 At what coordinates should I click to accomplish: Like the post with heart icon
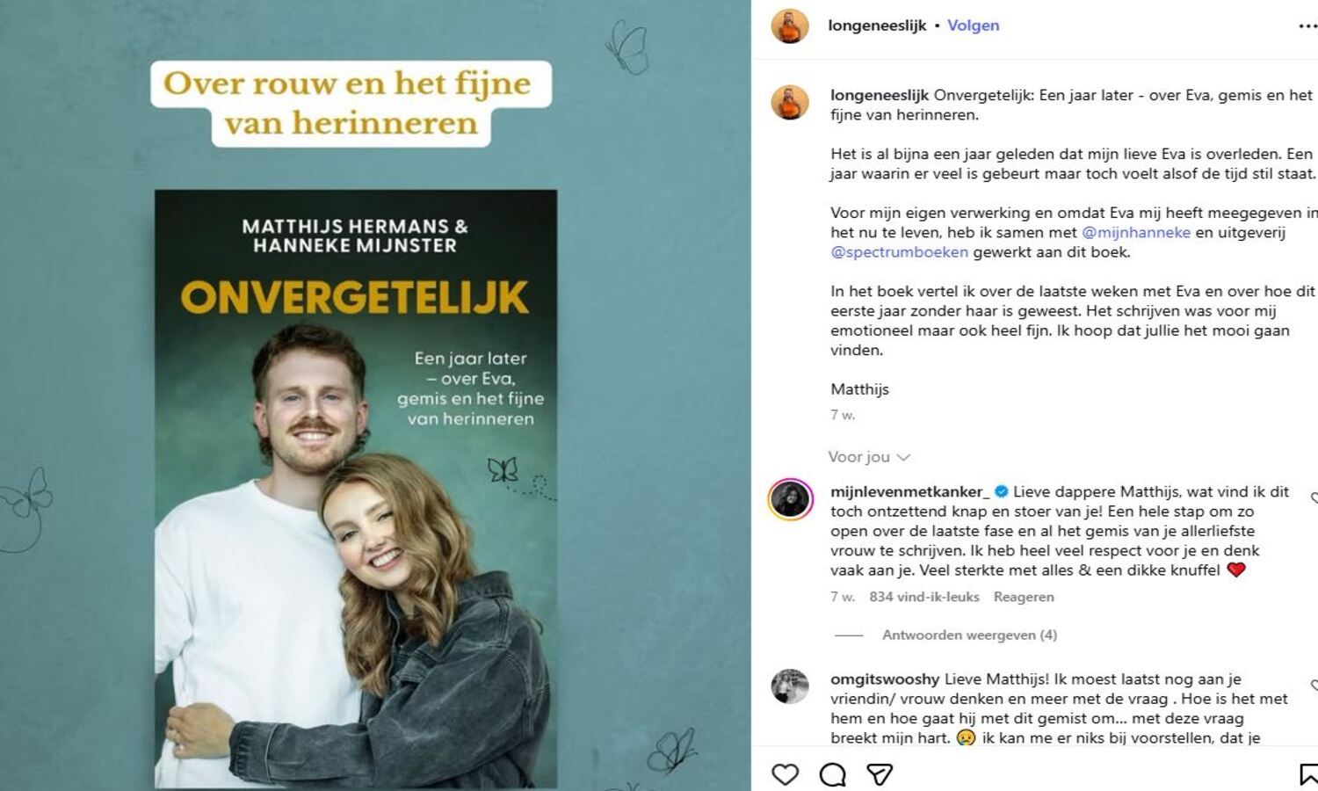[785, 774]
